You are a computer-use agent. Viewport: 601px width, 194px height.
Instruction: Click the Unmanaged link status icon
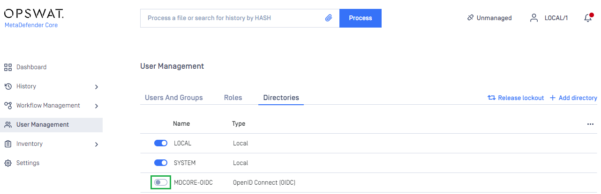click(471, 18)
